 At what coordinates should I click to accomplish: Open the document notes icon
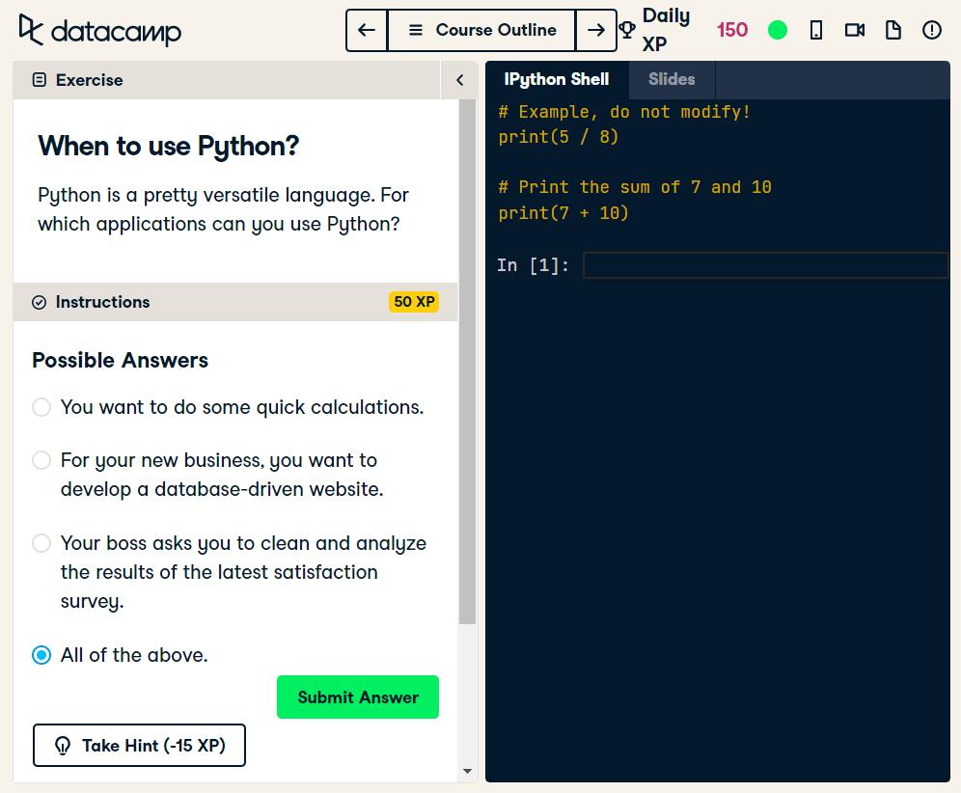[892, 30]
